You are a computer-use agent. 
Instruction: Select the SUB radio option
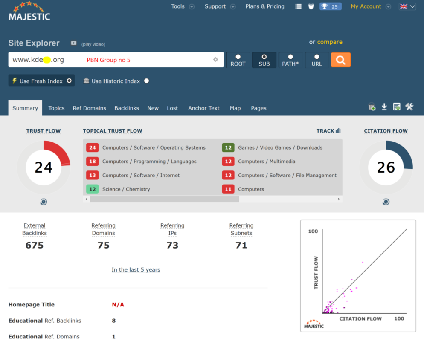264,60
